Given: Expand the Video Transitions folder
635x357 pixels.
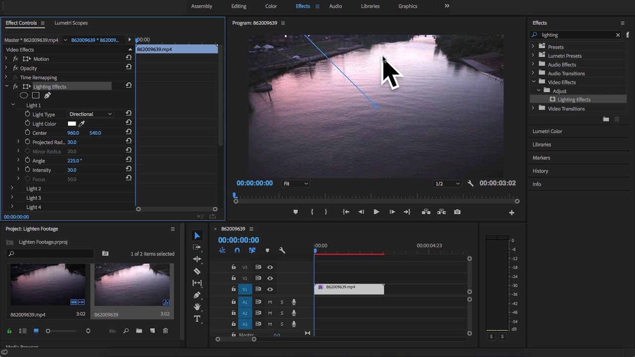Looking at the screenshot, I should pyautogui.click(x=533, y=108).
